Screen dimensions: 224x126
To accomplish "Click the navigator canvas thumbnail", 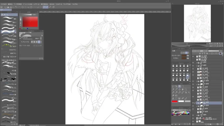I will point(197,23).
